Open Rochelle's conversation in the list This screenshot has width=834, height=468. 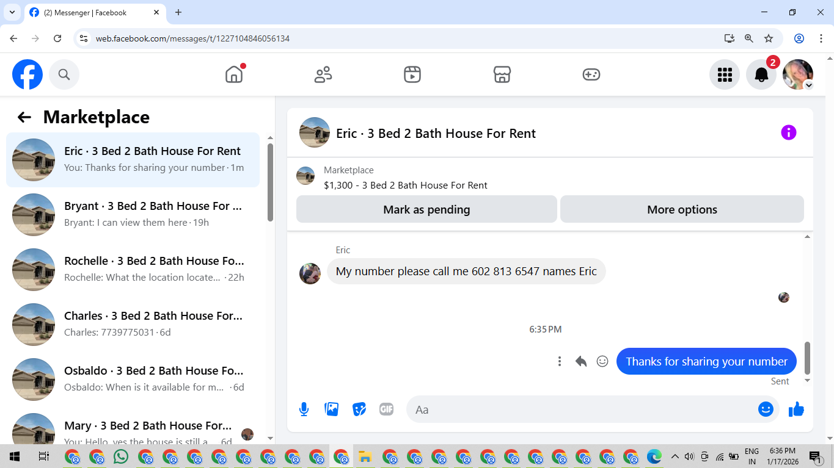133,270
